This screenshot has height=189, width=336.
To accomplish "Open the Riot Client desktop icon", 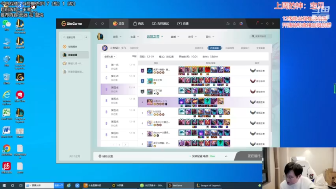I will 20,97.
